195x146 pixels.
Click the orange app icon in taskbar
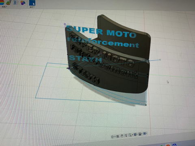(x=168, y=145)
